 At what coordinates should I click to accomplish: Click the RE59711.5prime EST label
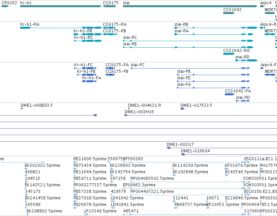pyautogui.click(x=90, y=178)
